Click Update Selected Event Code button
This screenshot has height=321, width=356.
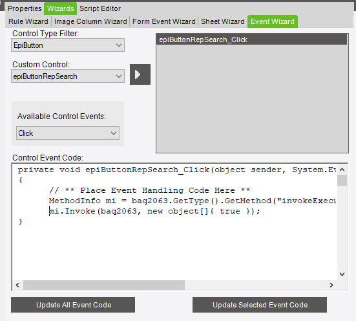coord(260,305)
